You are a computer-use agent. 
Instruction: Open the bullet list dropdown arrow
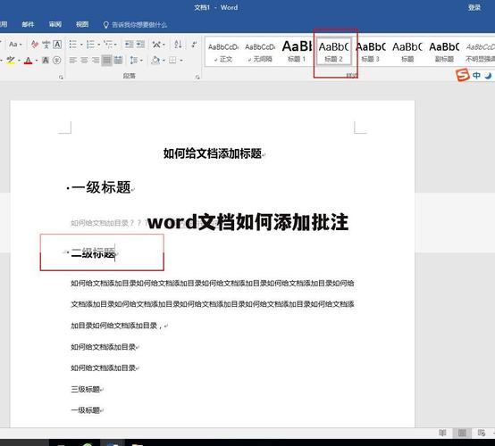[81, 44]
